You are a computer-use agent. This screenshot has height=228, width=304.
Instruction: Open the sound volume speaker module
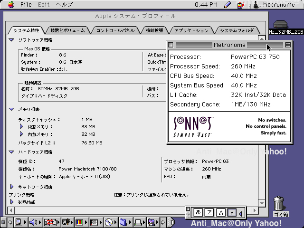35,222
